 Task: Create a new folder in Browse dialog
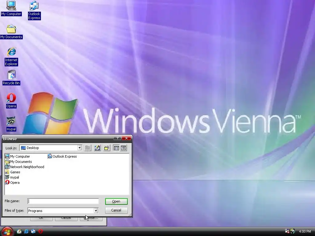click(107, 148)
